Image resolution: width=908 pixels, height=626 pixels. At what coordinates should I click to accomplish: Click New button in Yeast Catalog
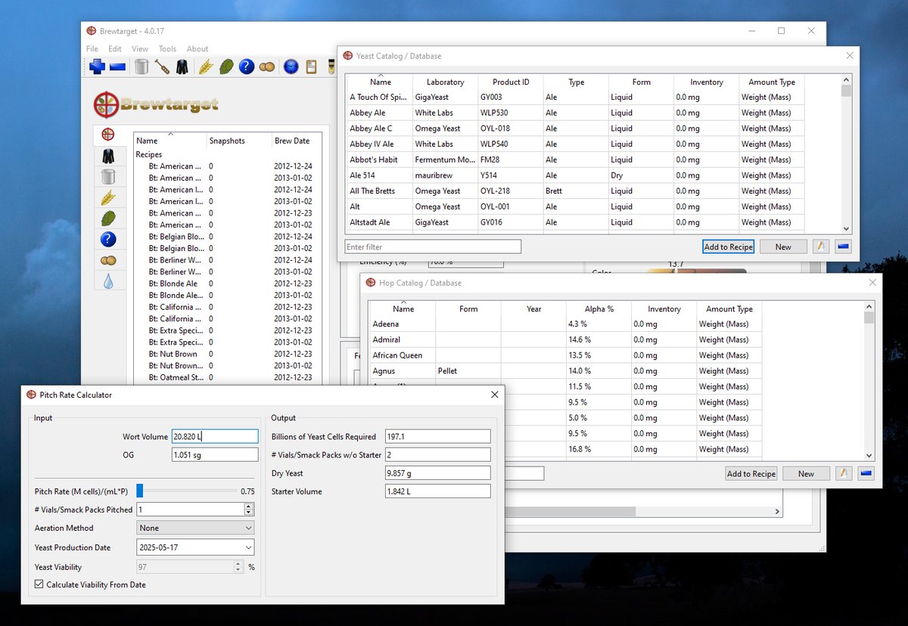783,246
